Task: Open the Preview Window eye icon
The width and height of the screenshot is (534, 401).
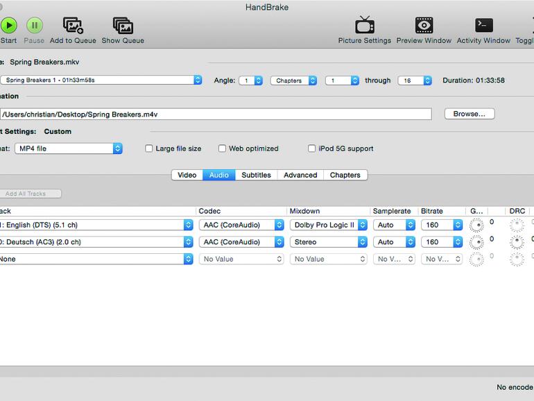Action: (424, 26)
